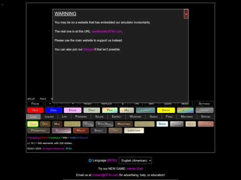
Task: Open the Twitter link
Action: coord(73,138)
